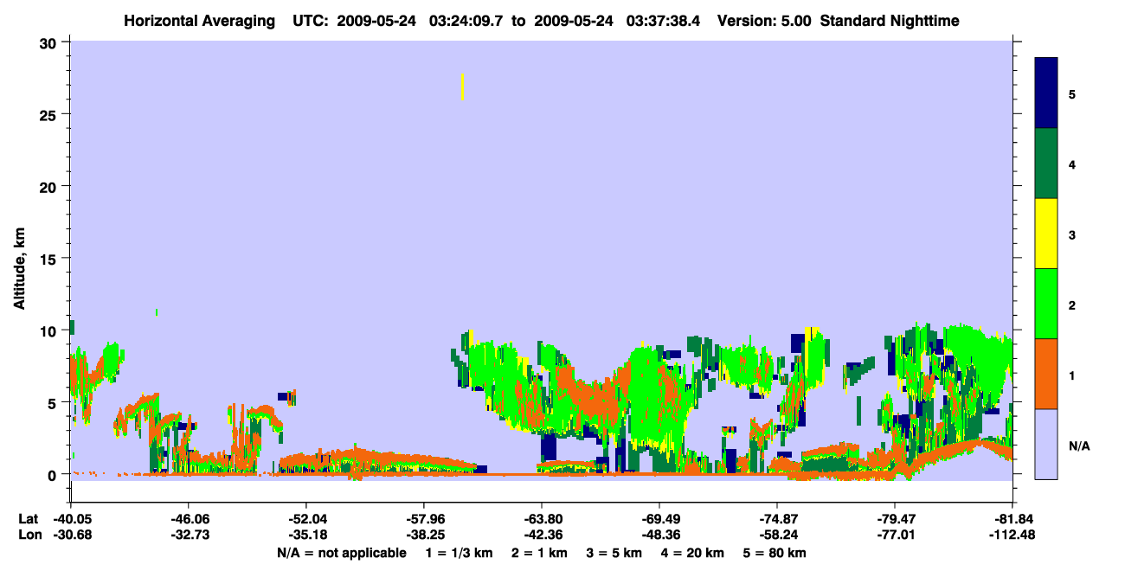This screenshot has width=1125, height=577.
Task: Click latitude value -63.80
Action: (542, 519)
